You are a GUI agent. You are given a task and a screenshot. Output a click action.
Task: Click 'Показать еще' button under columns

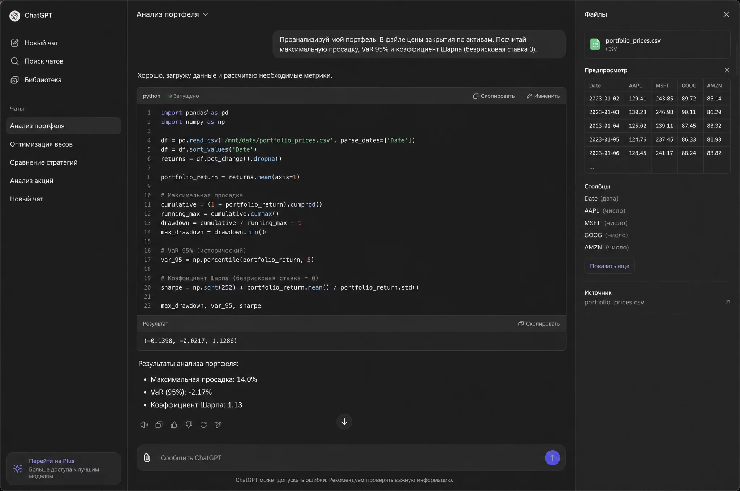coord(610,266)
